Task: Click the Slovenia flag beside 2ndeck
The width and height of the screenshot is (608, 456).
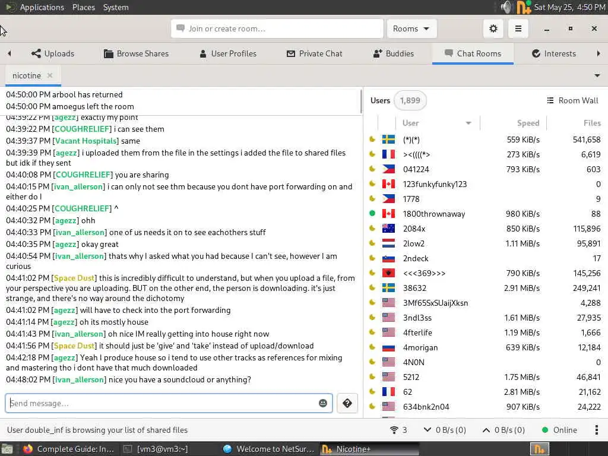Action: tap(388, 258)
